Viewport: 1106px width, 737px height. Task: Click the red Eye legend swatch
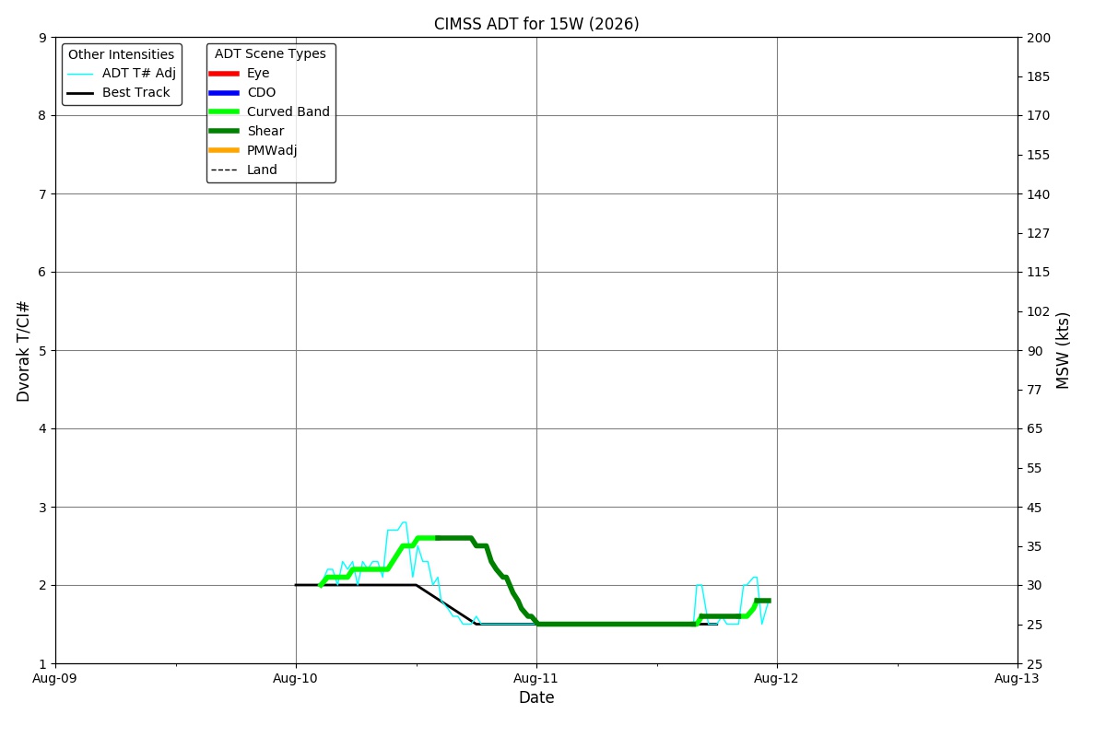click(x=224, y=74)
